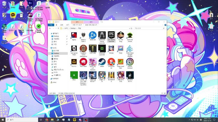Viewport: 218px width, 122px height.
Task: Expand the ribbon with the chevron
Action: point(163,25)
